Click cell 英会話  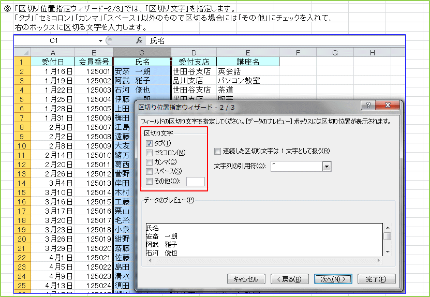coord(248,71)
